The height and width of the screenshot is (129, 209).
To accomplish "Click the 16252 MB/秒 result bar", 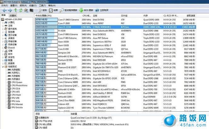I will click(x=46, y=23).
